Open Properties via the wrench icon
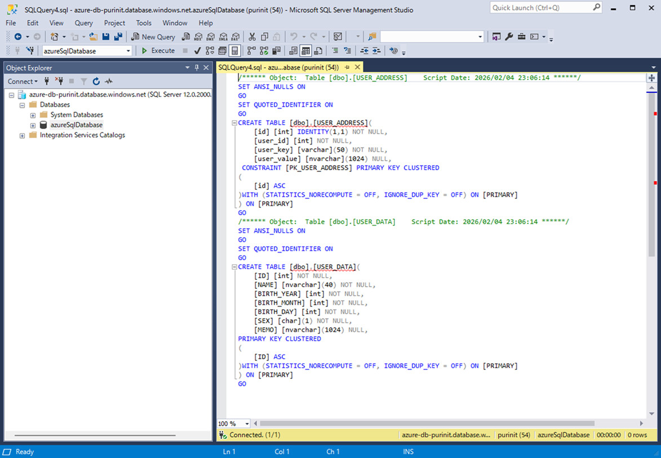Image resolution: width=661 pixels, height=458 pixels. point(509,37)
